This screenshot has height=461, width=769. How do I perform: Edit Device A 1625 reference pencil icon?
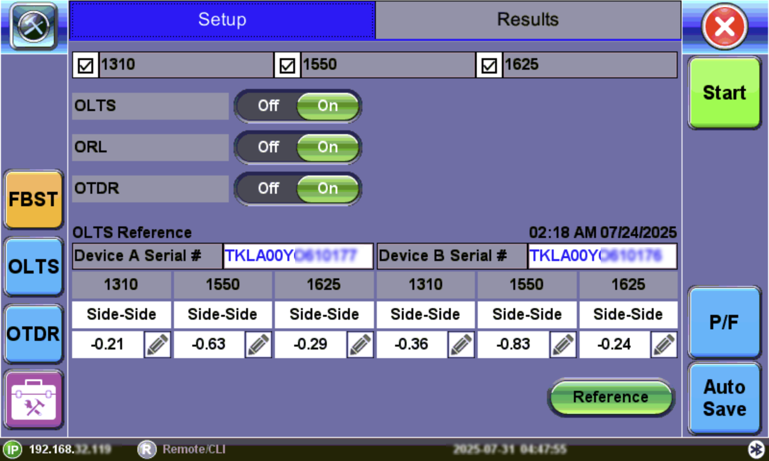click(x=360, y=345)
